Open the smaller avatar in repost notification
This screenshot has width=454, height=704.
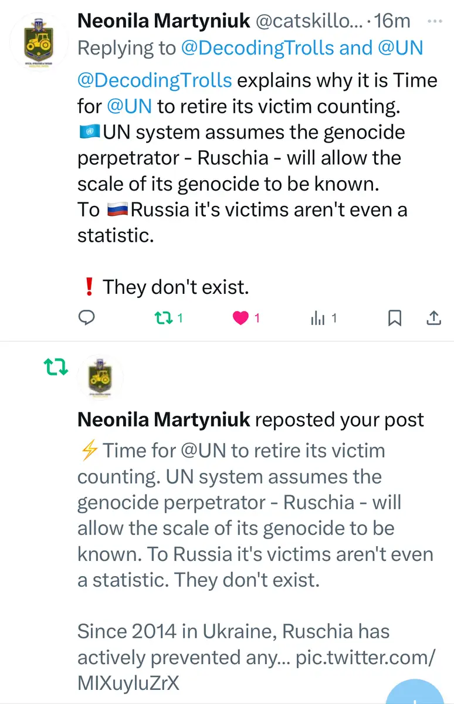(x=100, y=378)
